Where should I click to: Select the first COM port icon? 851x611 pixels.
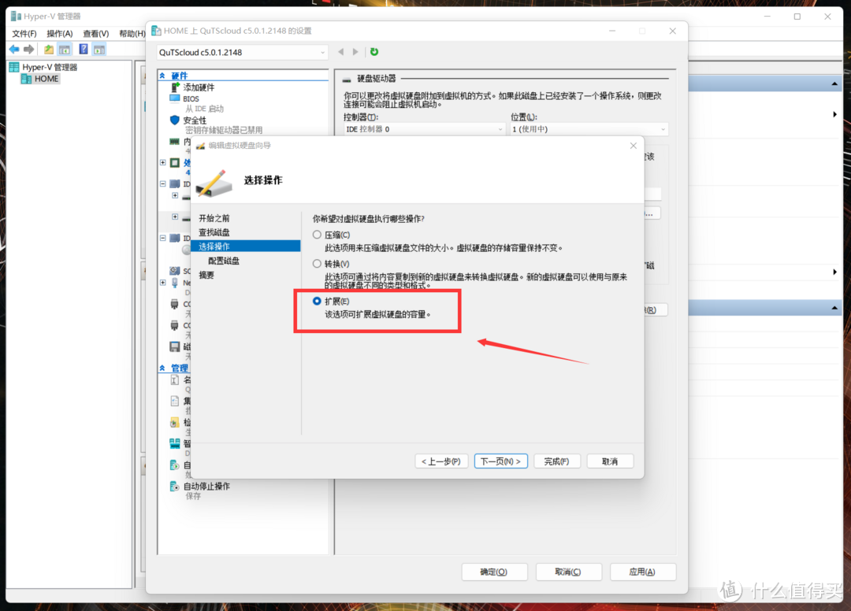(x=175, y=304)
